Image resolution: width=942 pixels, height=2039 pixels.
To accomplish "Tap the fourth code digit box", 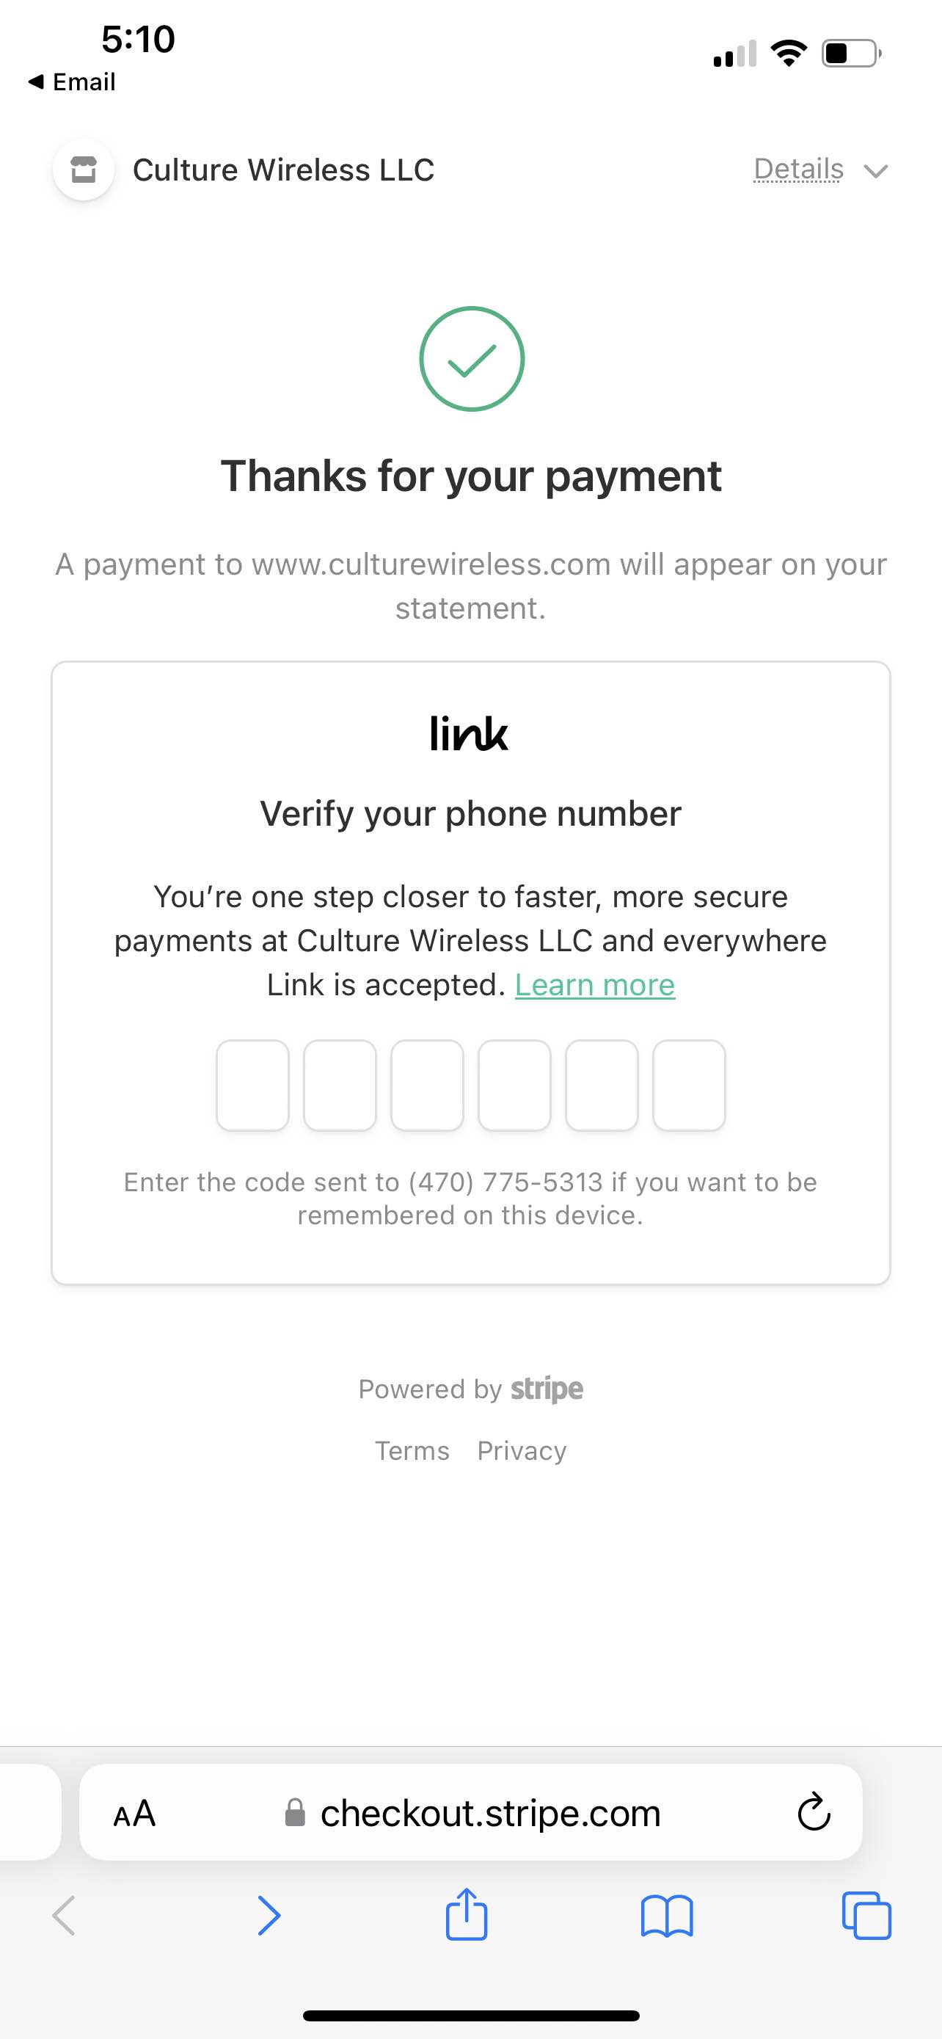I will point(514,1086).
